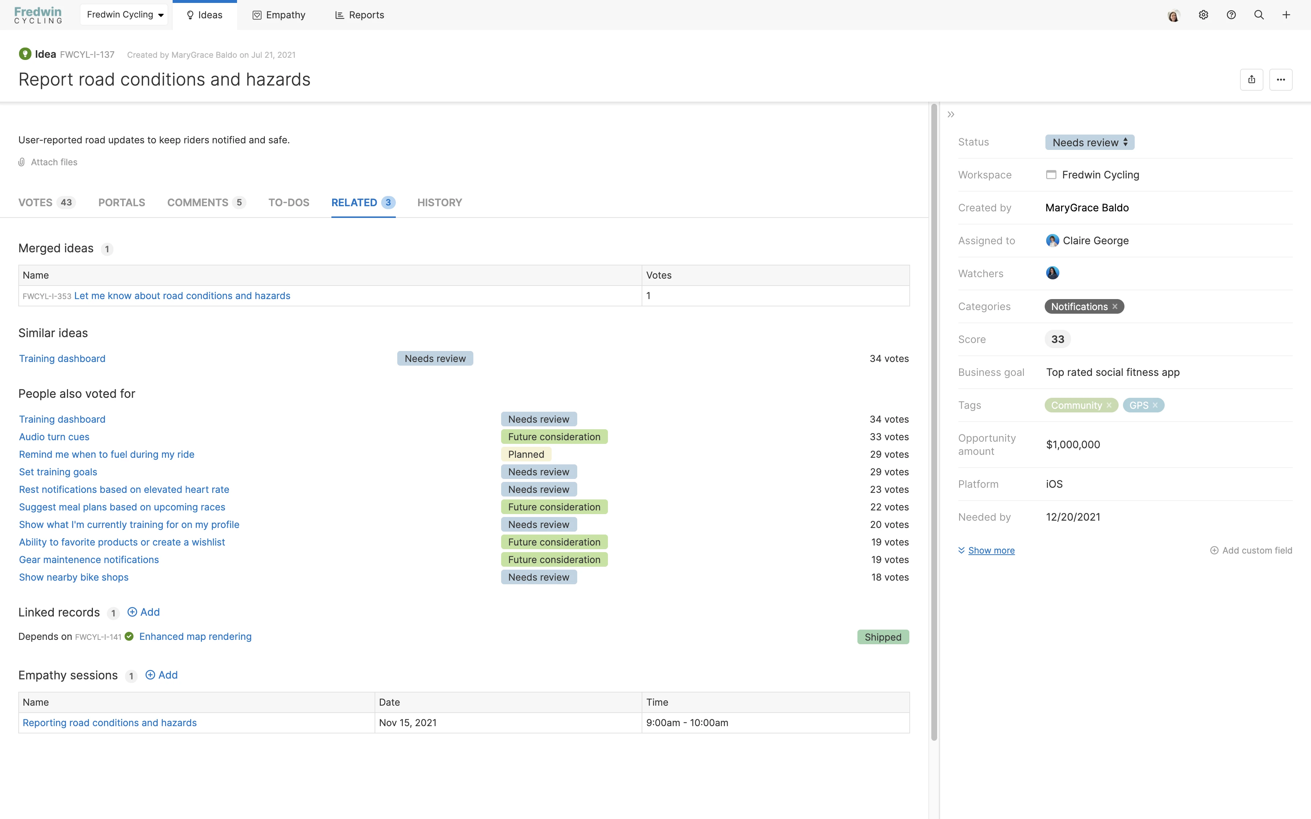
Task: Open the Fredwin Cycling workspace dropdown
Action: coord(125,15)
